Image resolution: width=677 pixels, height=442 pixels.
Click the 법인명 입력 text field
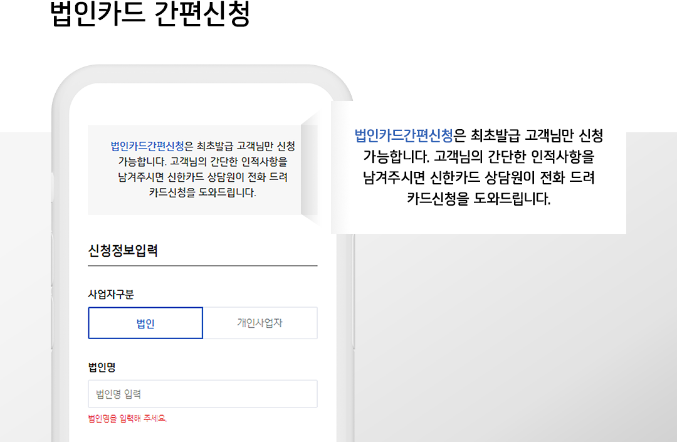click(202, 394)
